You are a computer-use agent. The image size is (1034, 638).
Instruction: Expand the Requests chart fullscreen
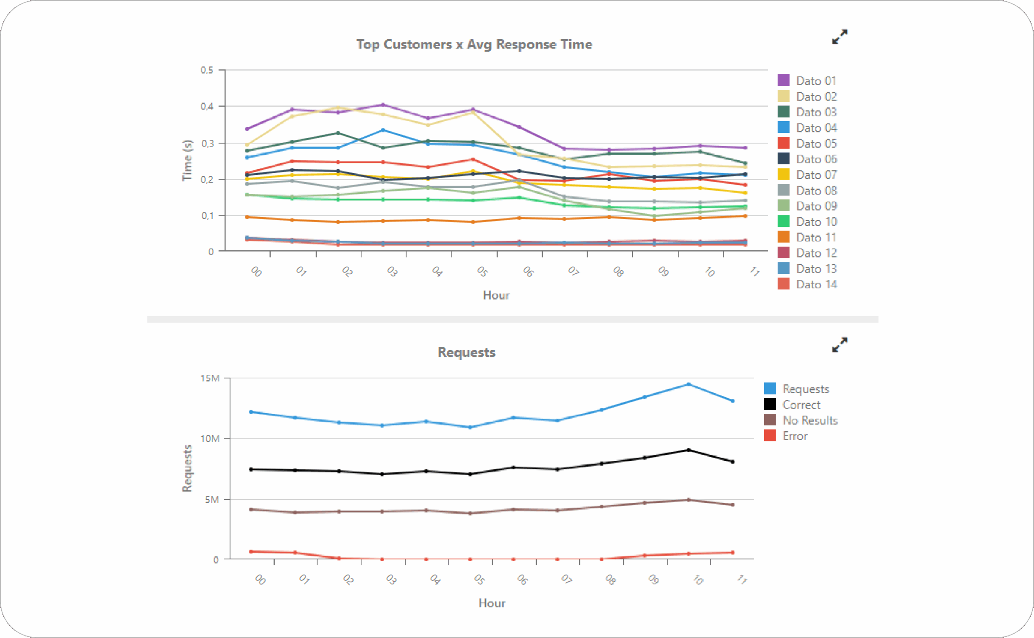point(839,345)
